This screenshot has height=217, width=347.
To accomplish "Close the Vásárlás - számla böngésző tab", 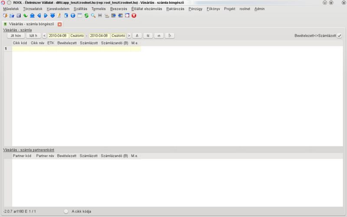I will [x=59, y=24].
